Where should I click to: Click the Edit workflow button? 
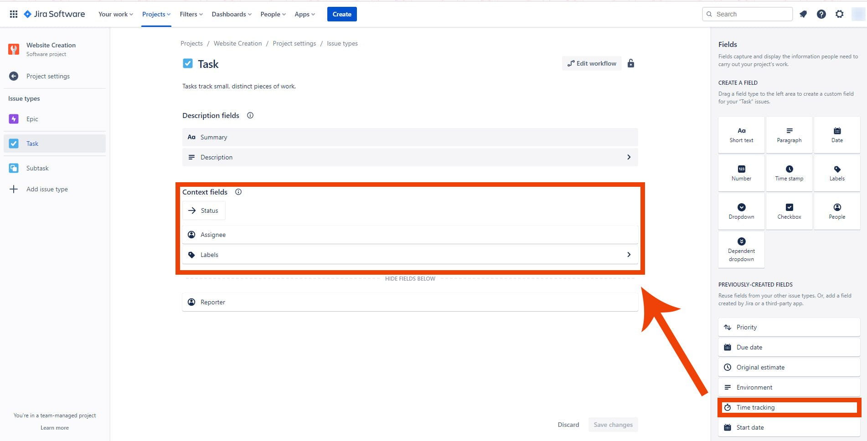pyautogui.click(x=592, y=63)
